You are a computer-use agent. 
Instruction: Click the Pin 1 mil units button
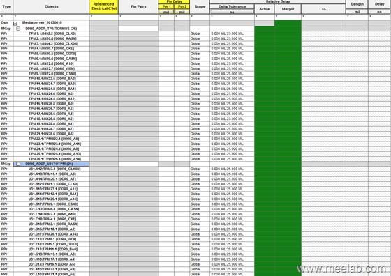click(166, 12)
